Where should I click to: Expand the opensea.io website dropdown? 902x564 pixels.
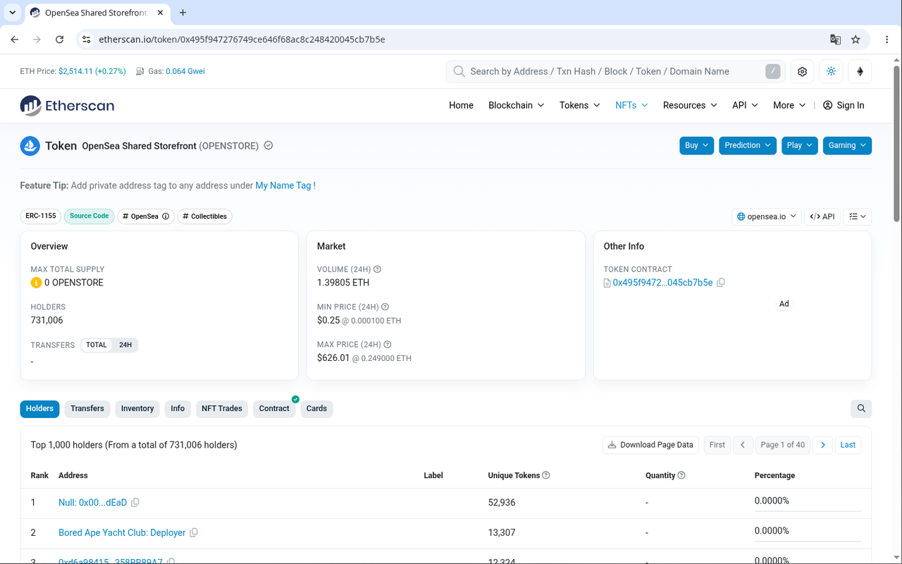pyautogui.click(x=767, y=216)
